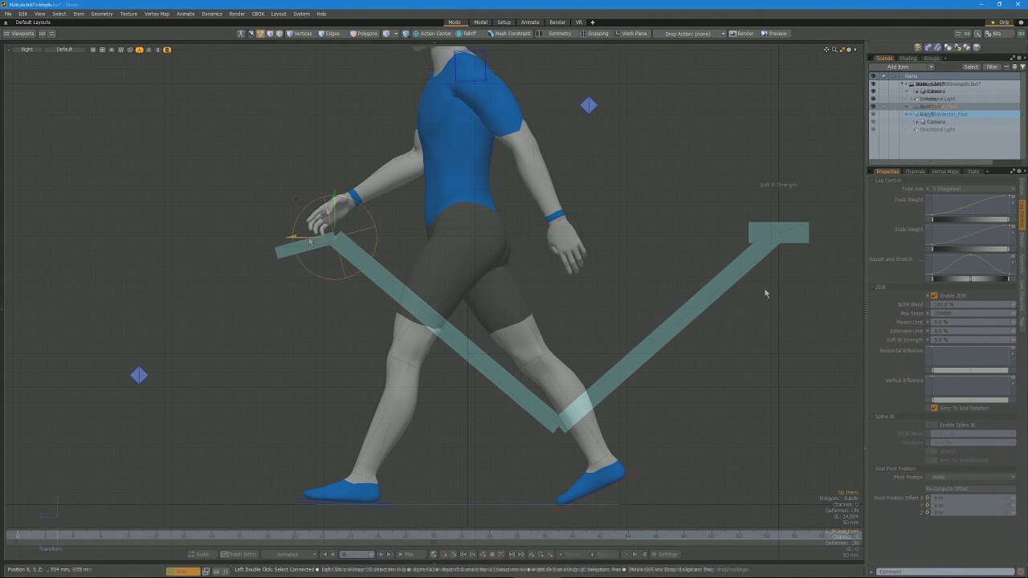The width and height of the screenshot is (1028, 578).
Task: Toggle Mesh Constraint
Action: pos(509,34)
